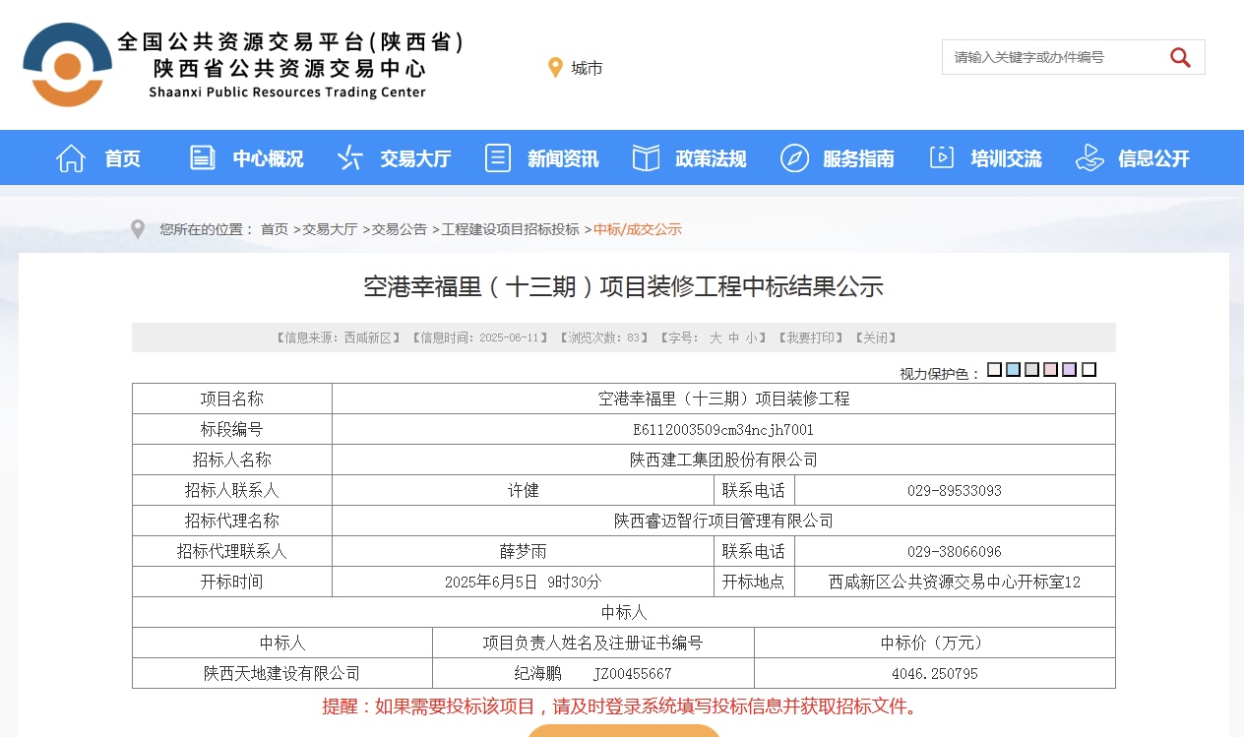Open the 中标/成交公示 breadcrumb link
Viewport: 1244px width, 737px height.
(638, 229)
